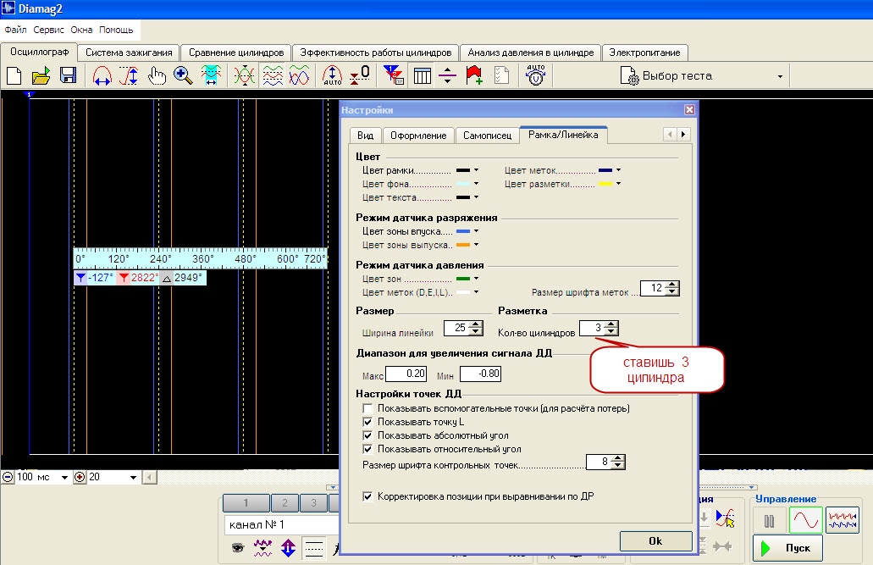
Task: Click the pause button in Управление
Action: click(769, 521)
